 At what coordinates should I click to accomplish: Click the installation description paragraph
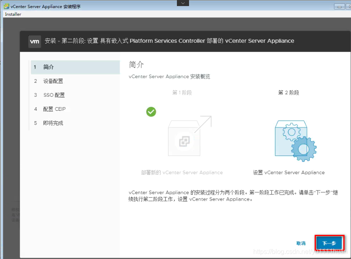233,196
